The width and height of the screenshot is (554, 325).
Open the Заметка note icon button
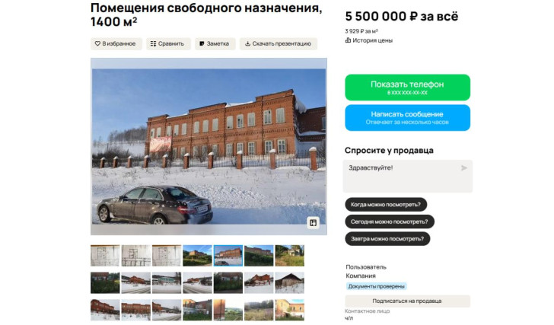202,44
